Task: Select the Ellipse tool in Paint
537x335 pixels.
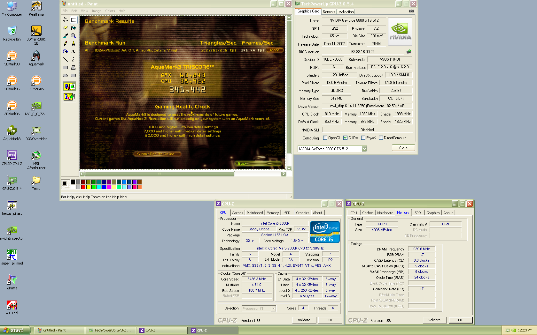Action: (66, 76)
